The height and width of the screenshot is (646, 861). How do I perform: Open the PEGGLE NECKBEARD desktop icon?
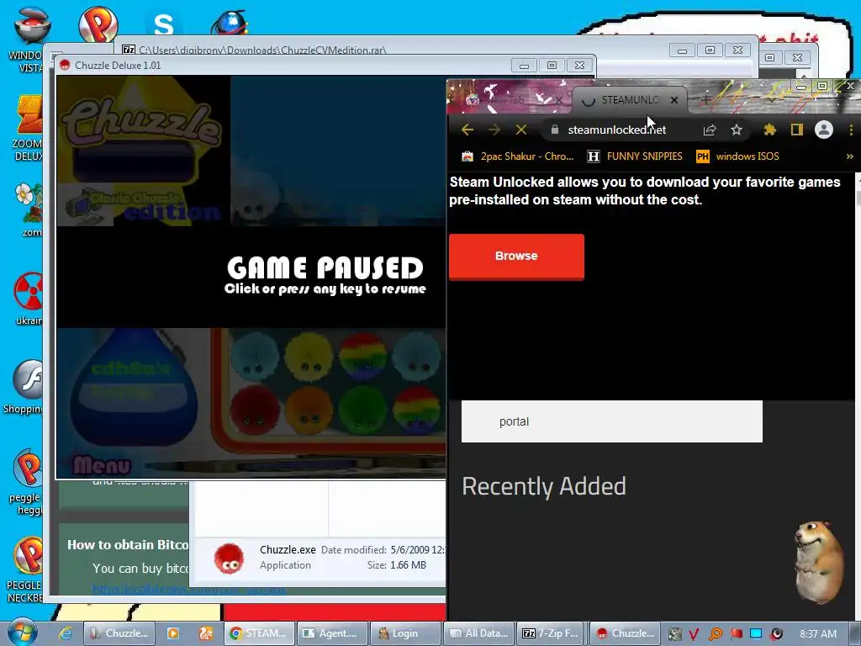tap(25, 569)
